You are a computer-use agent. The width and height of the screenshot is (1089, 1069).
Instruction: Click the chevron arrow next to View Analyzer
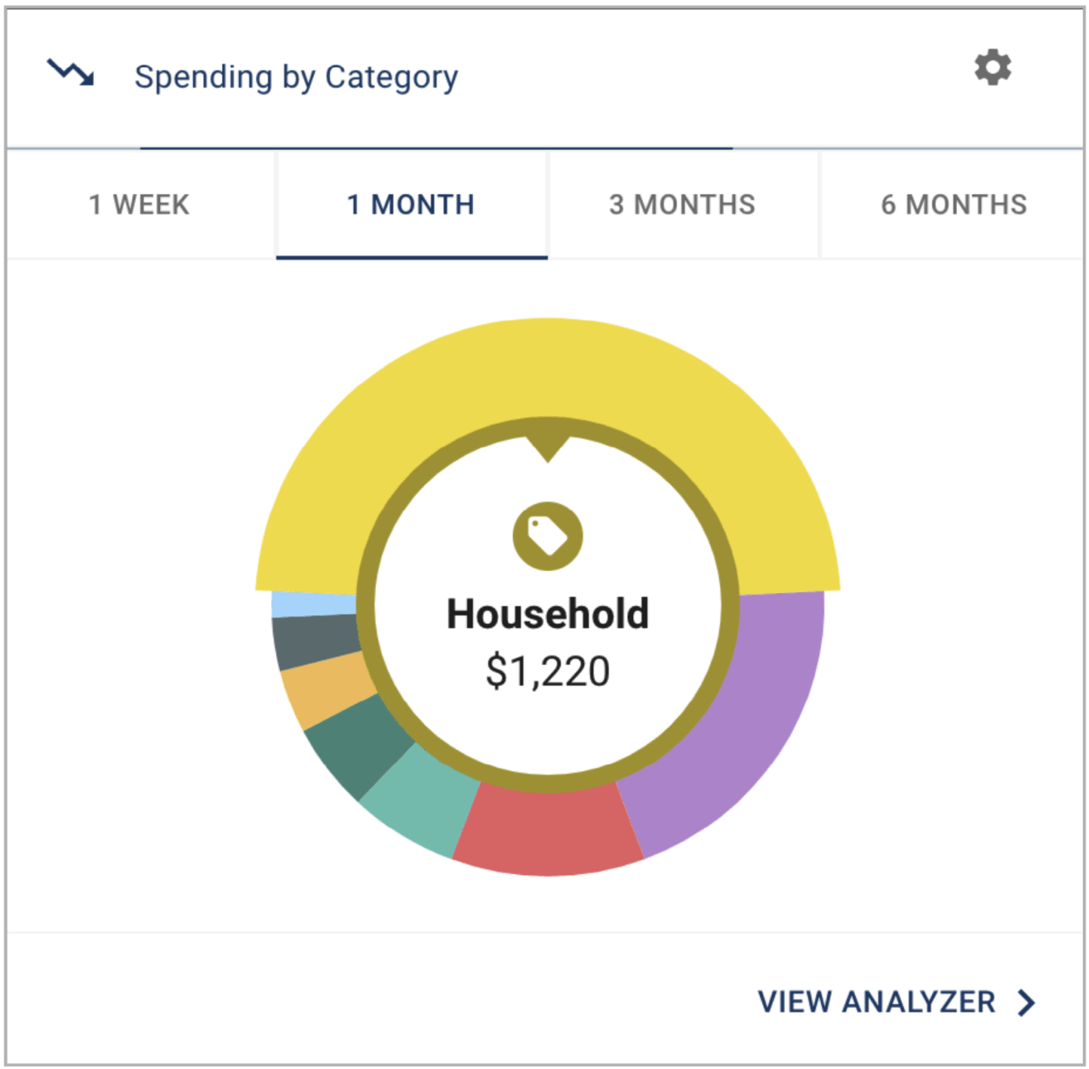[1024, 1003]
